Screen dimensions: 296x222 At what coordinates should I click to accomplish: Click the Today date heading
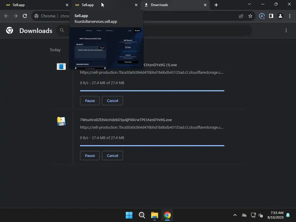click(55, 50)
